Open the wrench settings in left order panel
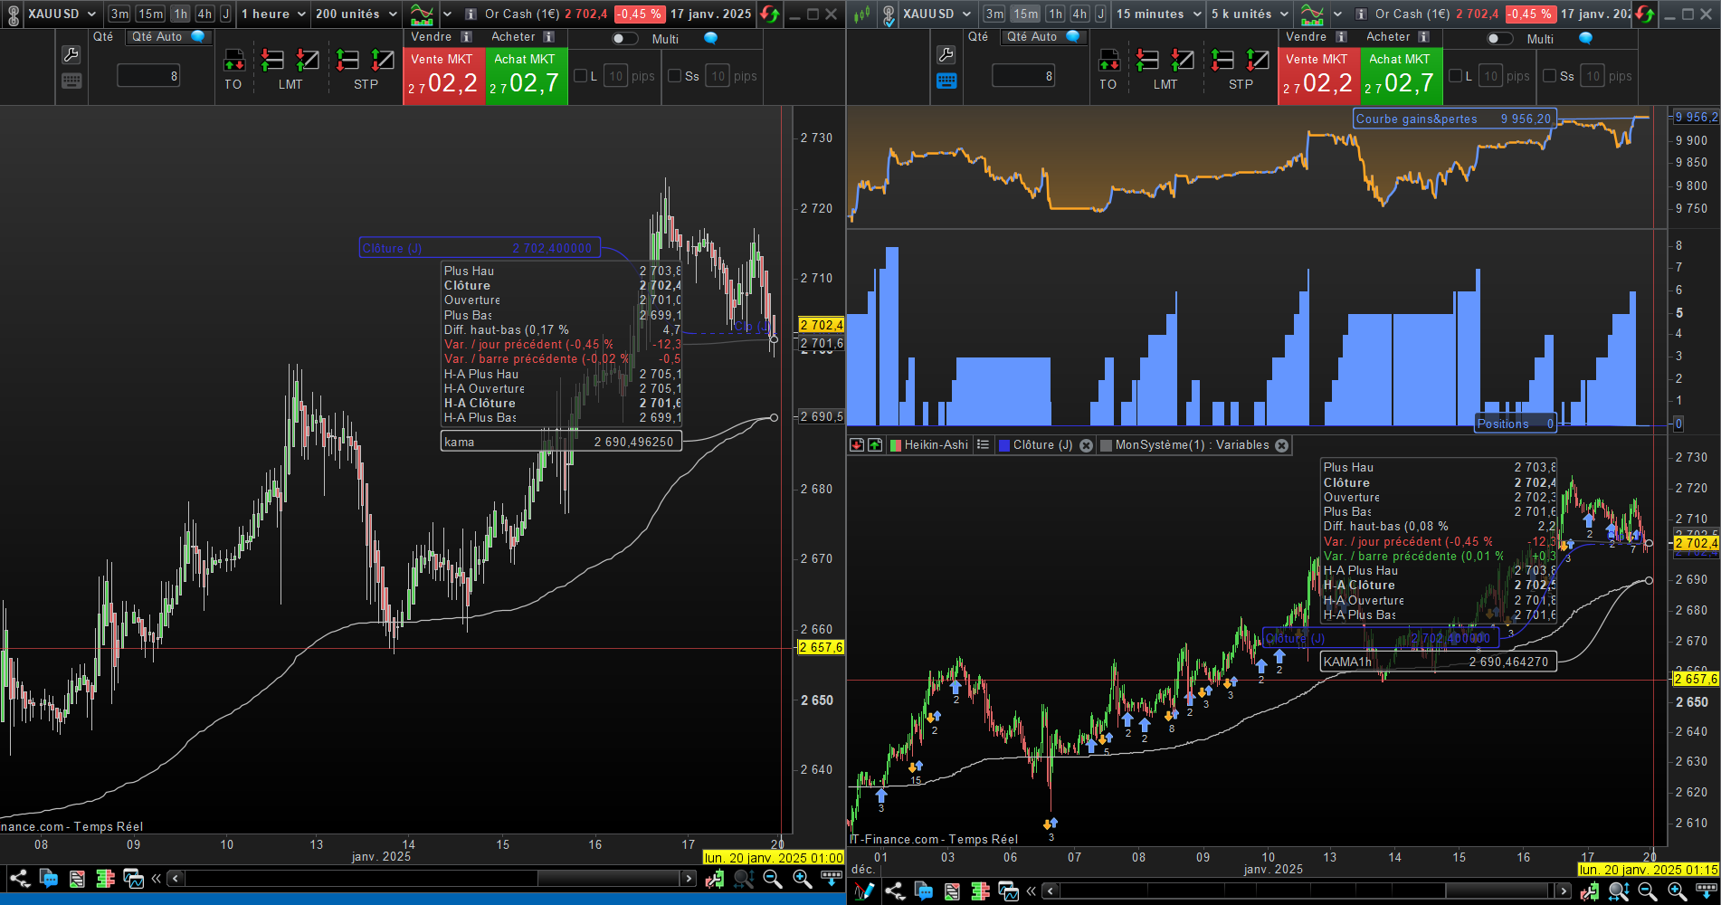Image resolution: width=1721 pixels, height=905 pixels. pos(71,55)
